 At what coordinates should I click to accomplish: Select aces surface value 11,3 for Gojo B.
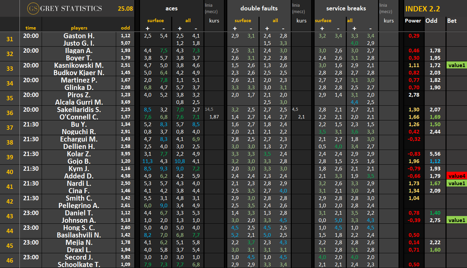tap(148, 161)
